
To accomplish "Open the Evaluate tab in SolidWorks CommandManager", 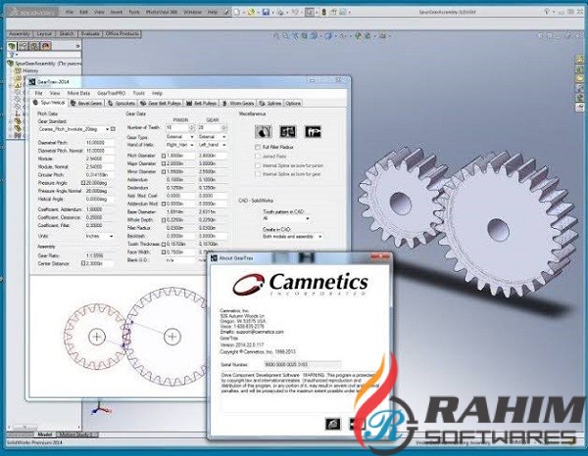I will coord(90,33).
